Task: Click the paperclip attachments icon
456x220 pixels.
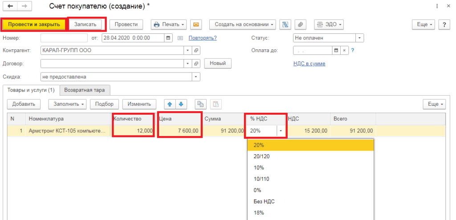Action: pos(301,25)
